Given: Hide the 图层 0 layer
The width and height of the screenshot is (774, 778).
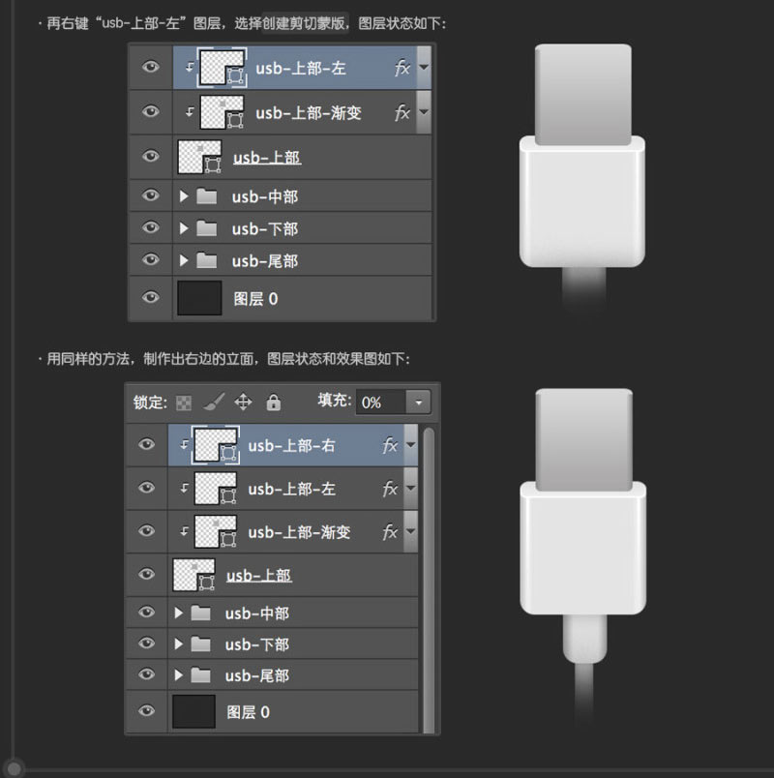Looking at the screenshot, I should point(146,711).
